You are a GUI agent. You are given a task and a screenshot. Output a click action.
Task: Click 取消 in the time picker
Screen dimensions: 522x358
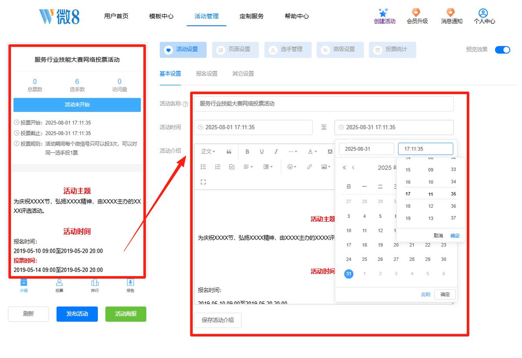438,236
